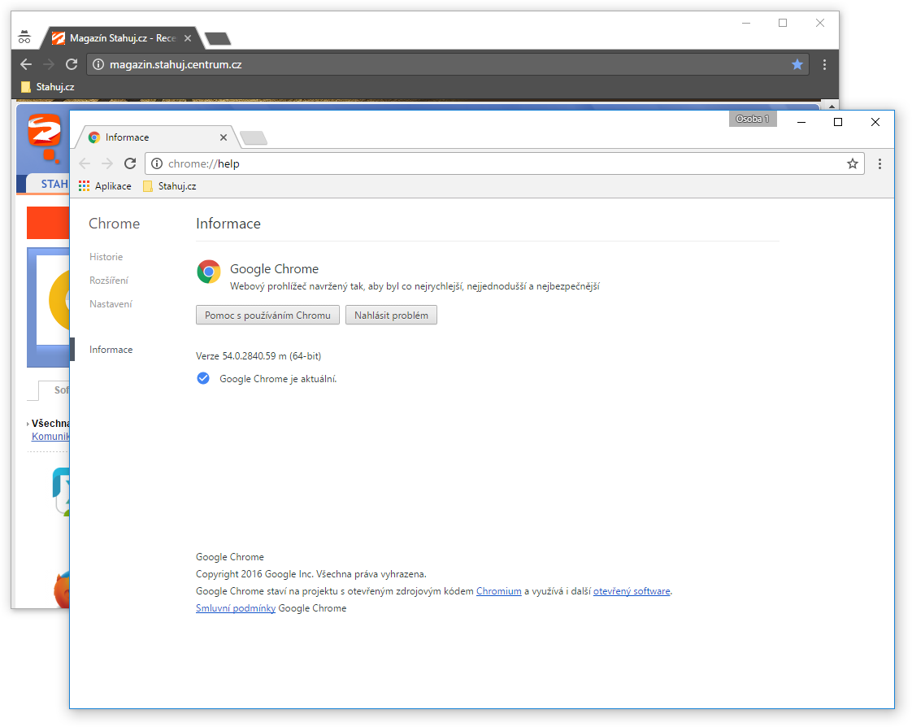Click forward arrow in incognito Stahuj window
The image size is (912, 727).
49,64
